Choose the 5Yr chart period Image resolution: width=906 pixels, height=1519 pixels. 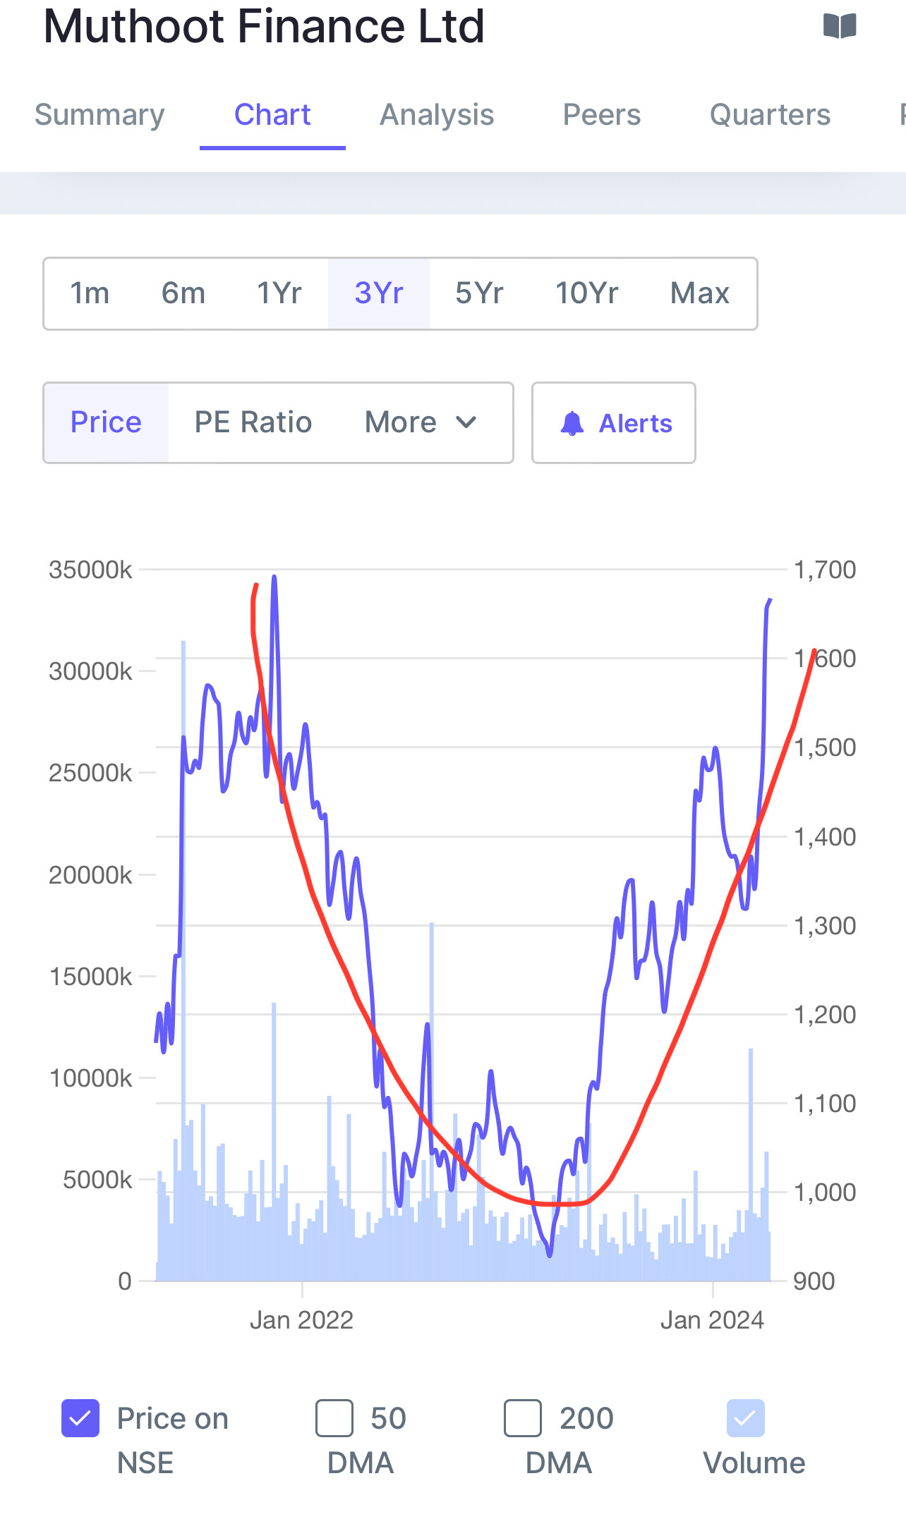pyautogui.click(x=479, y=293)
